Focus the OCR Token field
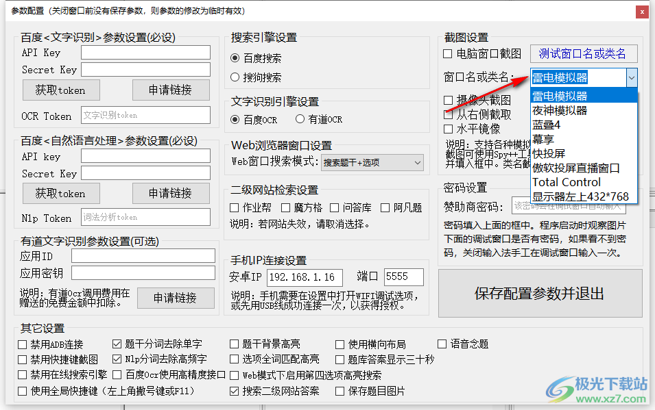655x410 pixels. tap(145, 115)
